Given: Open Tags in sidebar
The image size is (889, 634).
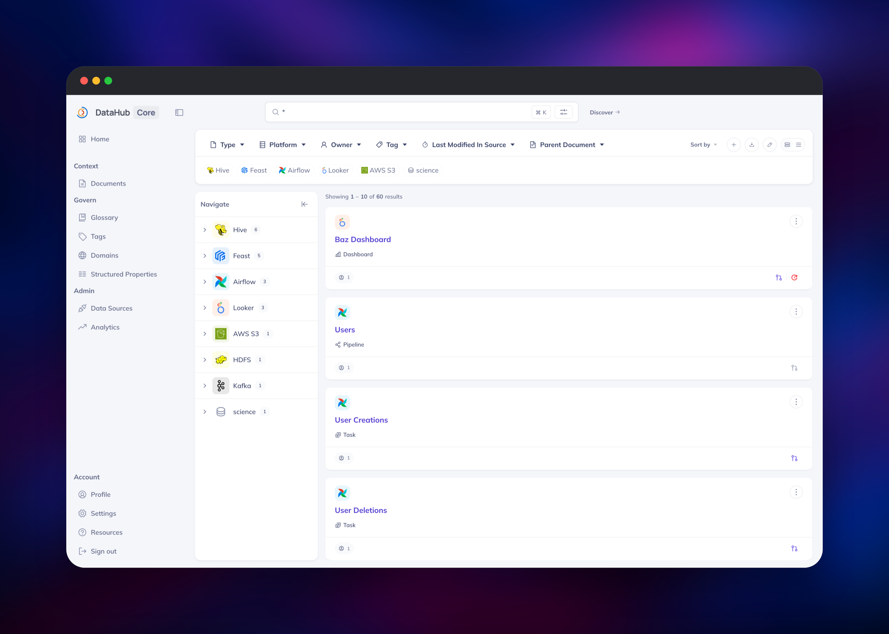Looking at the screenshot, I should coord(92,237).
